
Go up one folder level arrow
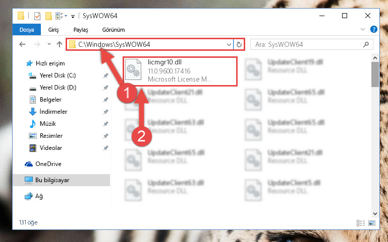click(60, 44)
